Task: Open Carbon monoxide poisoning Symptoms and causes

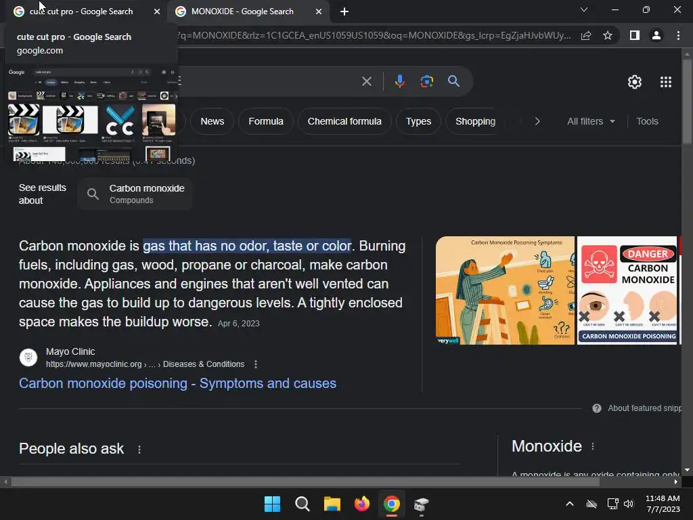Action: 178,383
